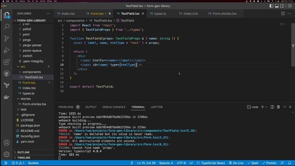Image resolution: width=295 pixels, height=166 pixels.
Task: Open TextField.tsx error path link in terminal
Action: coord(135,130)
